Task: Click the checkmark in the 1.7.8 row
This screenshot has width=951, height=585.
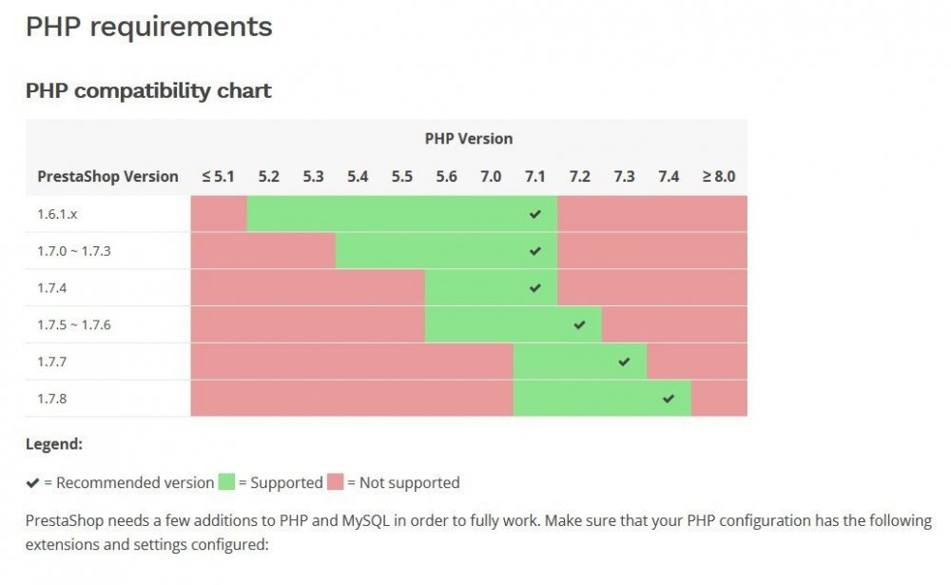Action: coord(669,400)
